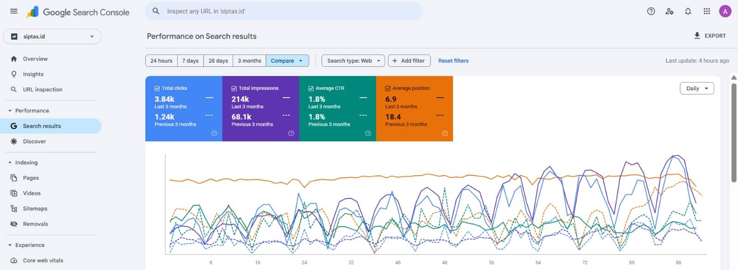The height and width of the screenshot is (270, 738).
Task: Go to URL inspection in sidebar
Action: (42, 89)
